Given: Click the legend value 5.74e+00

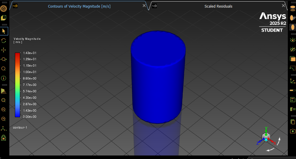Looking at the screenshot, I should point(30,91).
